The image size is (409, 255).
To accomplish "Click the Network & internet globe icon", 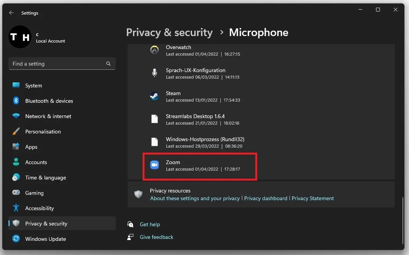I will click(16, 116).
